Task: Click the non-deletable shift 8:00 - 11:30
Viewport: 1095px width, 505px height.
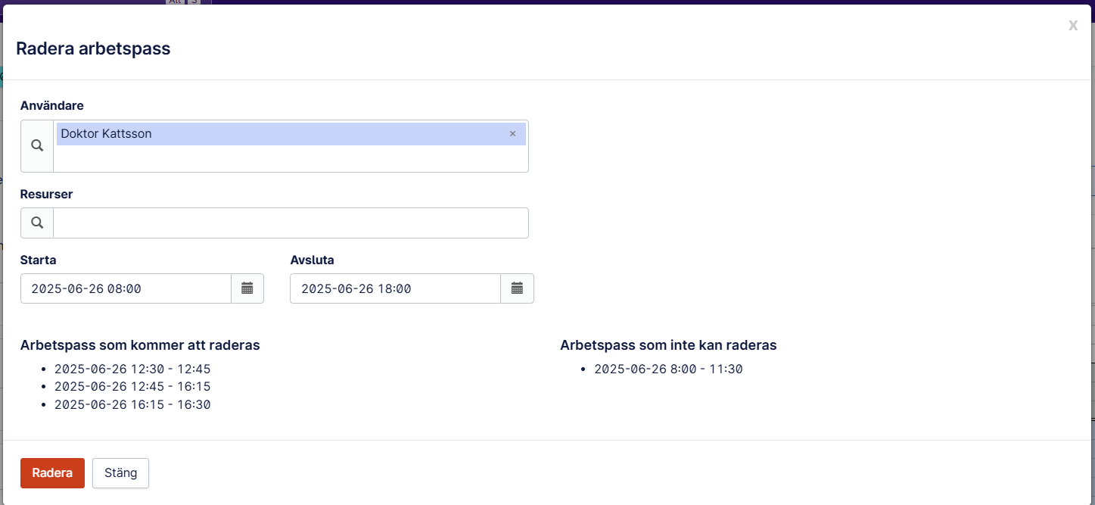Action: [669, 369]
